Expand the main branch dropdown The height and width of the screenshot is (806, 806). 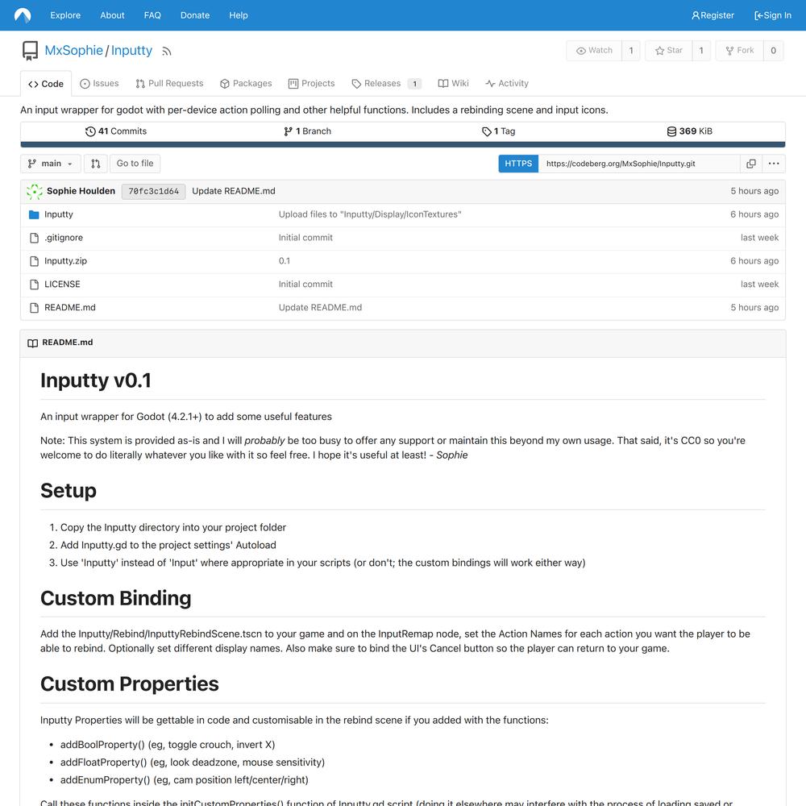(x=50, y=164)
